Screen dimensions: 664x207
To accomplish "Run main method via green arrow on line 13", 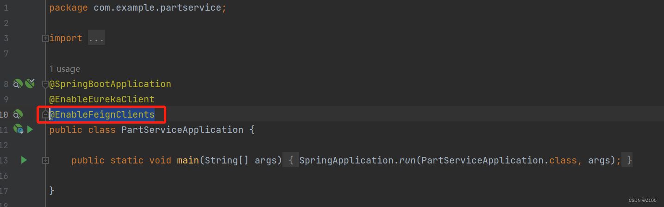I will pyautogui.click(x=24, y=160).
